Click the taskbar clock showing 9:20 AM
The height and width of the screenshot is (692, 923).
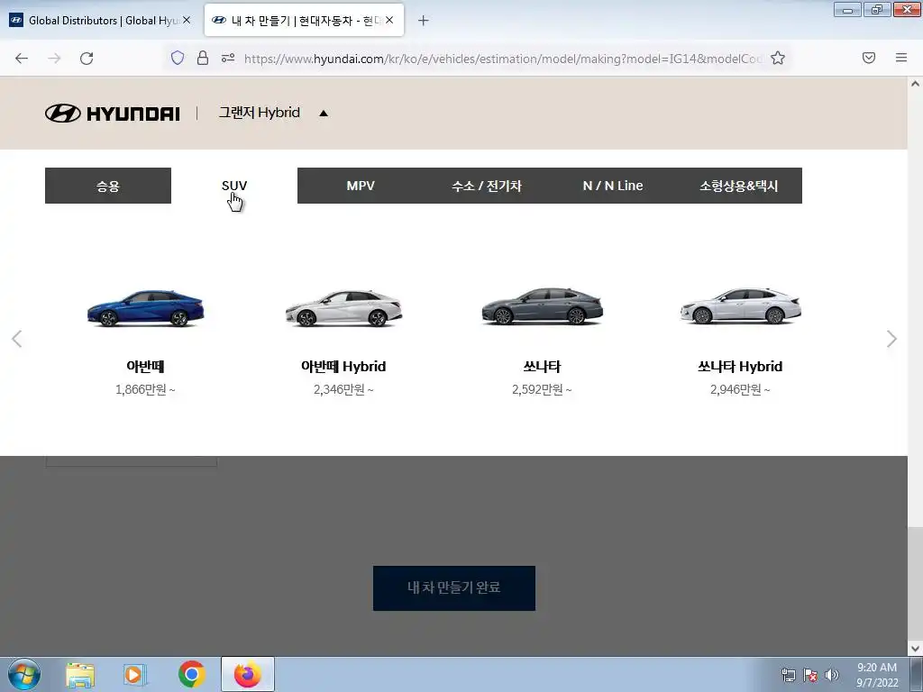(877, 675)
